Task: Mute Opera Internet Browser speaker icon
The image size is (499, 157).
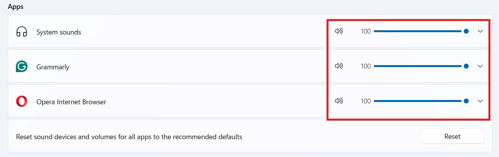Action: 339,101
